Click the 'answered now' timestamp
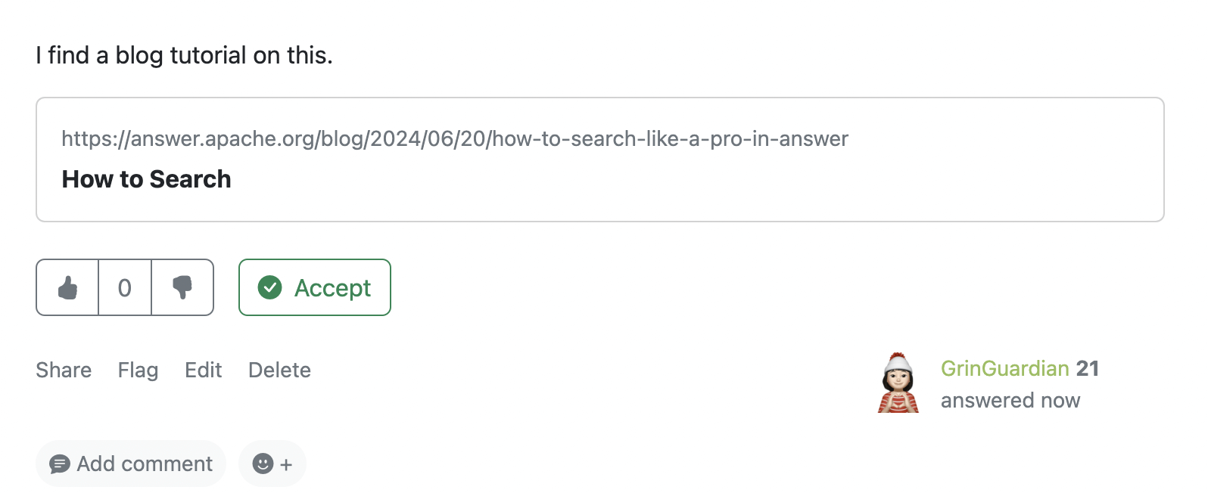The image size is (1208, 493). click(x=1010, y=400)
